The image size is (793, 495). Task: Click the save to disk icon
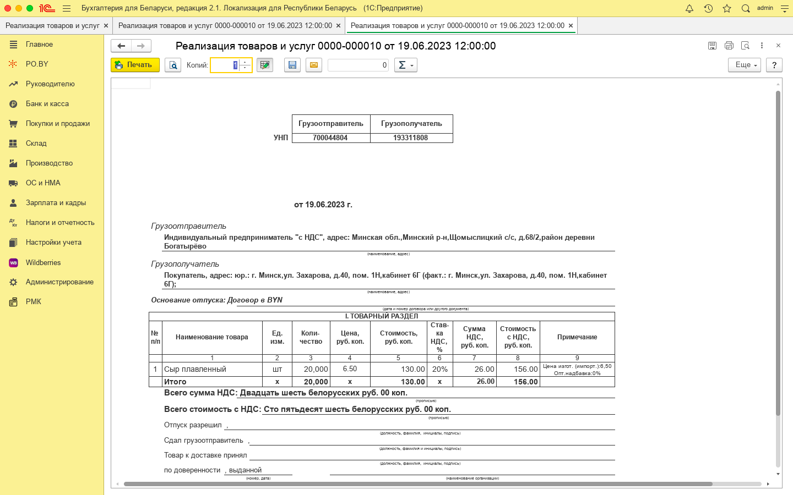click(292, 65)
